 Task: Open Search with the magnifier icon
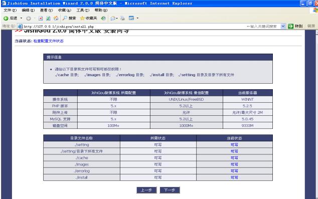pyautogui.click(x=65, y=18)
